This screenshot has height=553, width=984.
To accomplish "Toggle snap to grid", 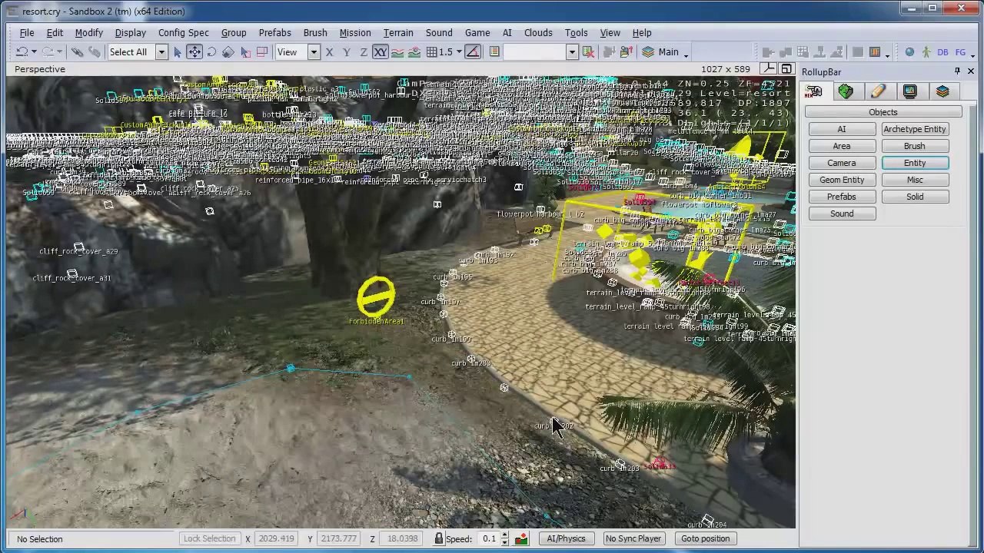I will 432,52.
